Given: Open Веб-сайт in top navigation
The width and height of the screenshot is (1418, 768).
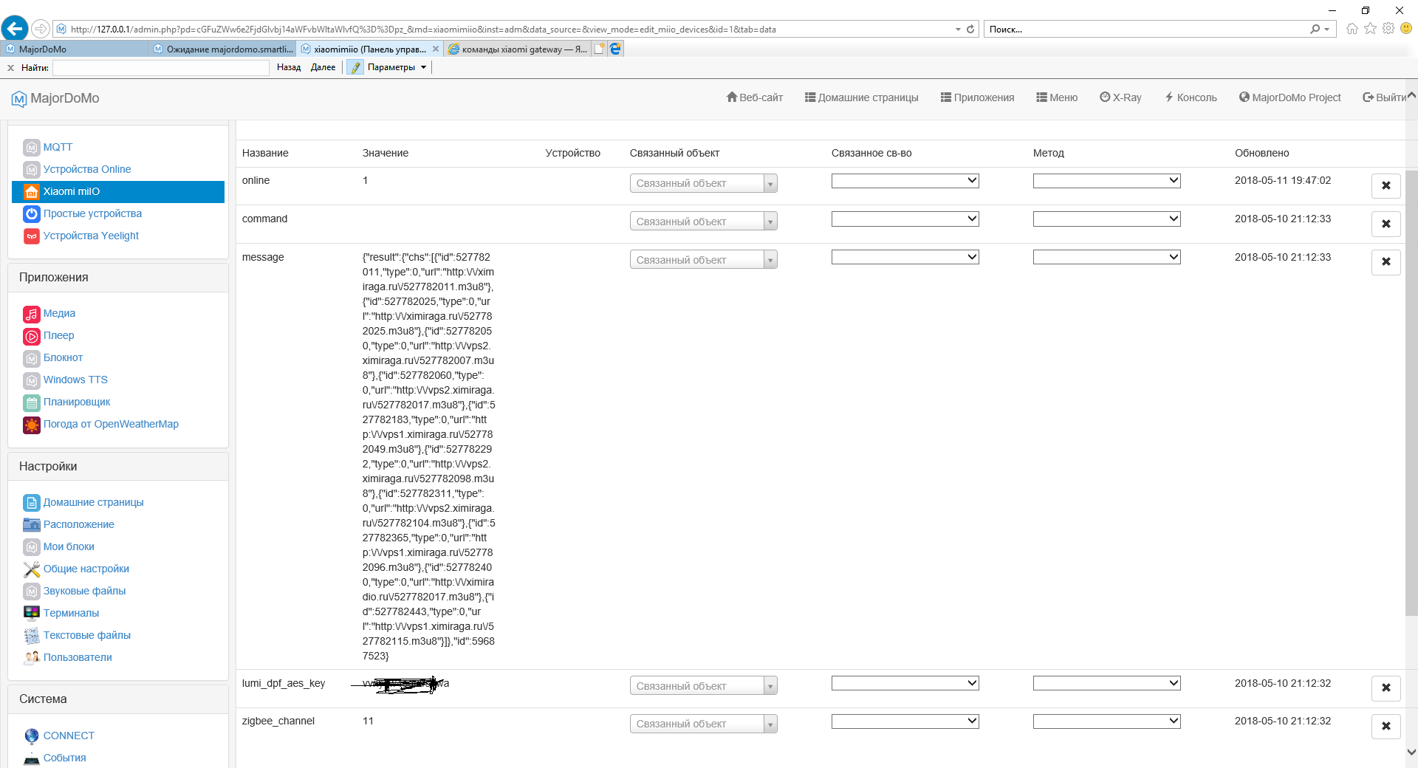Looking at the screenshot, I should (755, 97).
